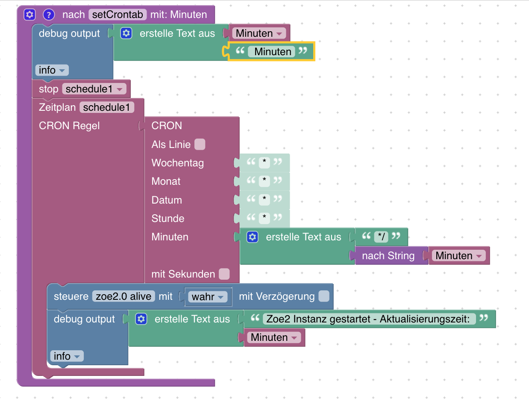529x399 pixels.
Task: Open Minuten dropdown next to nach String
Action: tap(459, 256)
